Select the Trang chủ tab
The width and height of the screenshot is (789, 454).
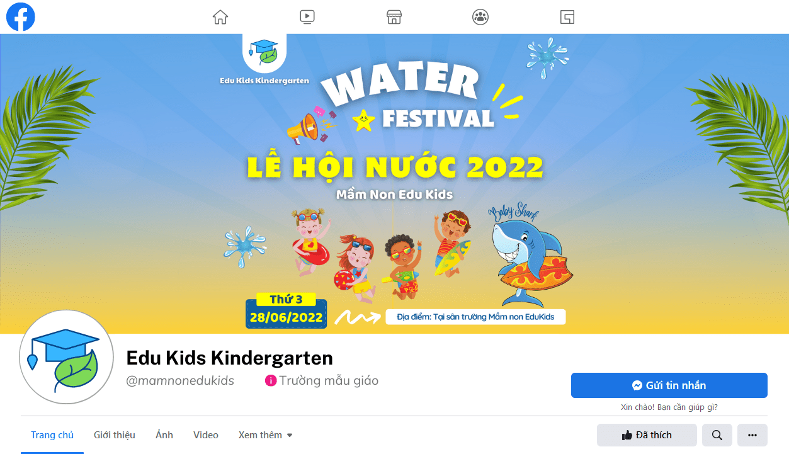[52, 435]
